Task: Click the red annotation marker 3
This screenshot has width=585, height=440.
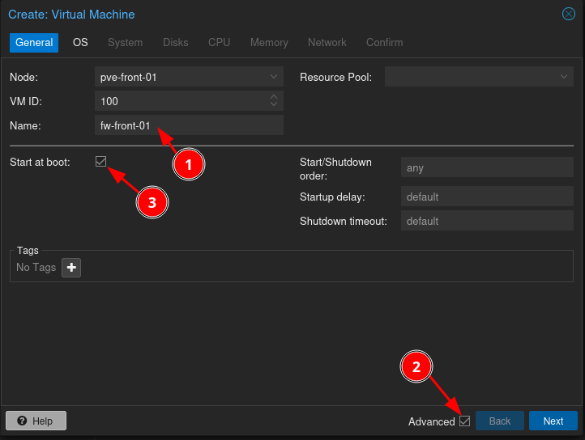Action: click(x=152, y=202)
